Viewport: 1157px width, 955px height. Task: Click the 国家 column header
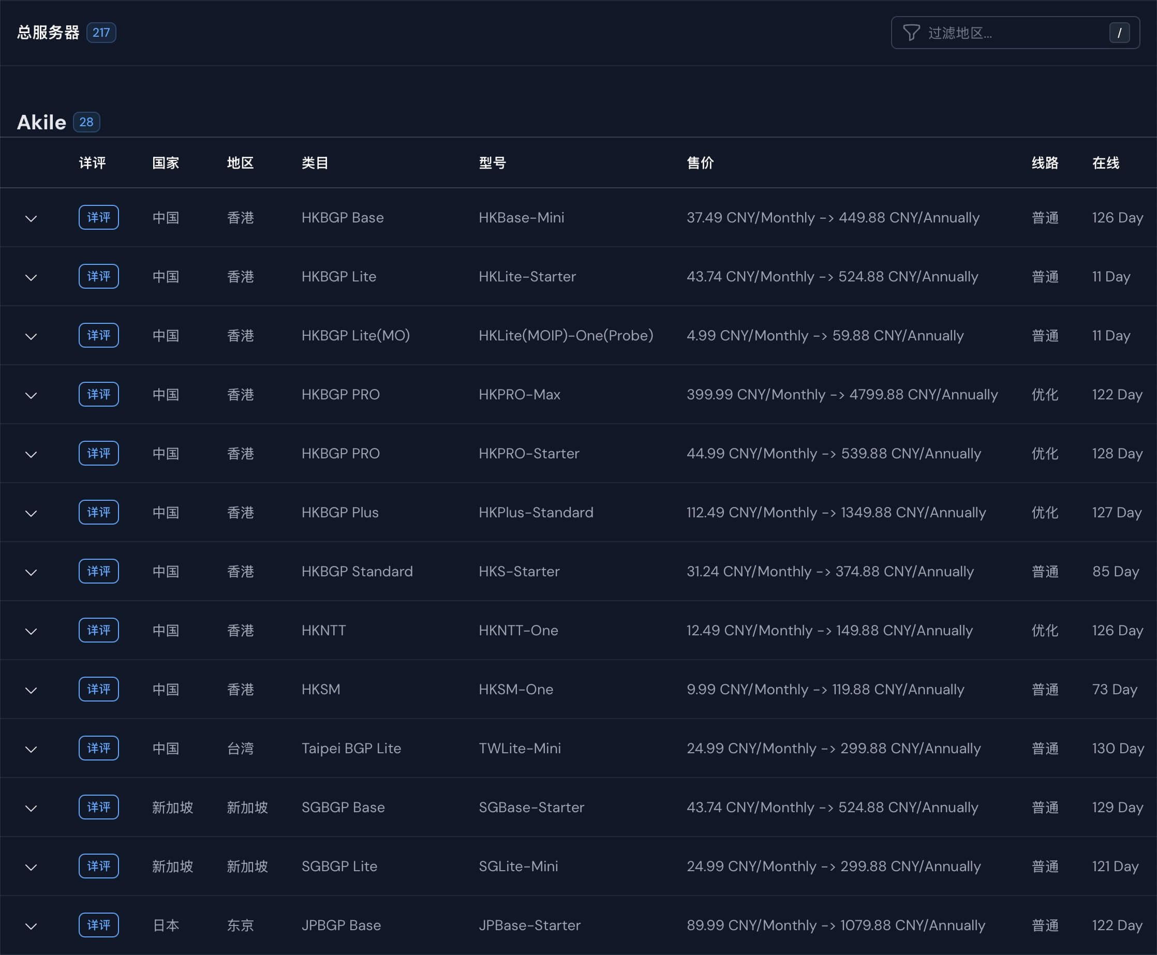[166, 163]
